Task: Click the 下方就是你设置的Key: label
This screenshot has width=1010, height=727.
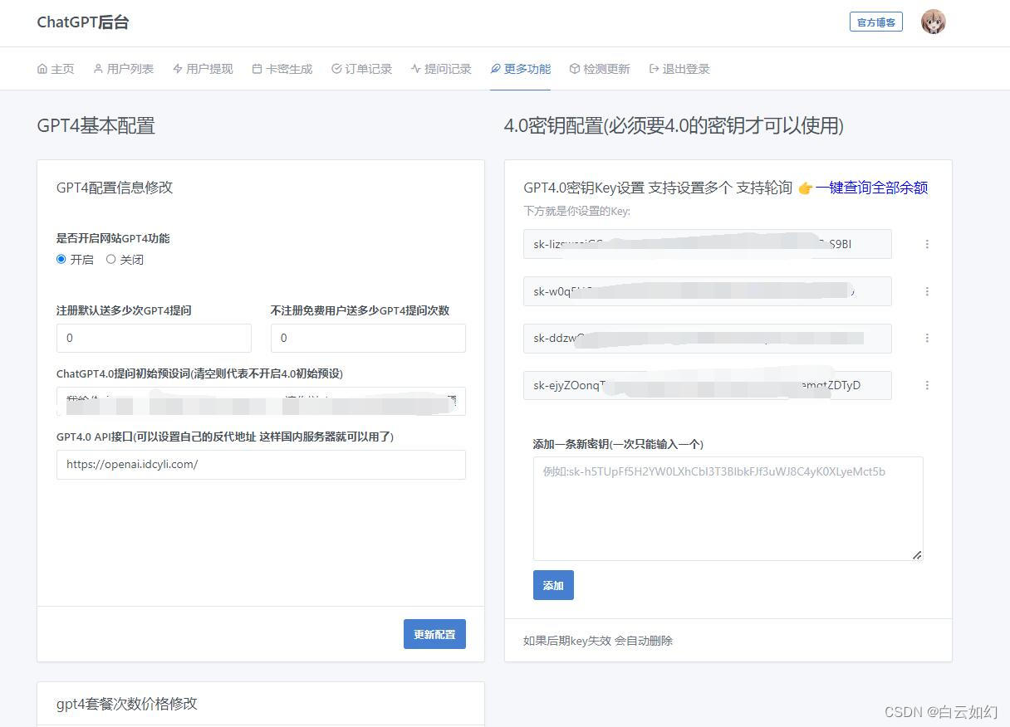Action: pos(576,212)
